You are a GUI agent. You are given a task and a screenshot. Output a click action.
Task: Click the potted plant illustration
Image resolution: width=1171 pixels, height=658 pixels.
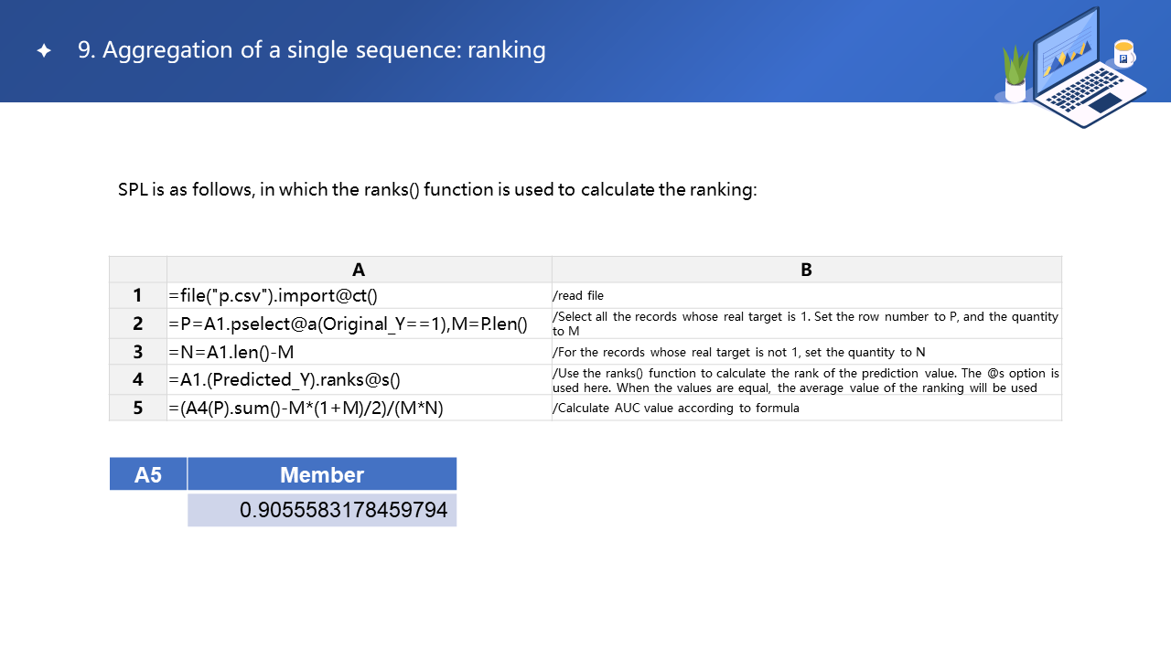point(1015,75)
